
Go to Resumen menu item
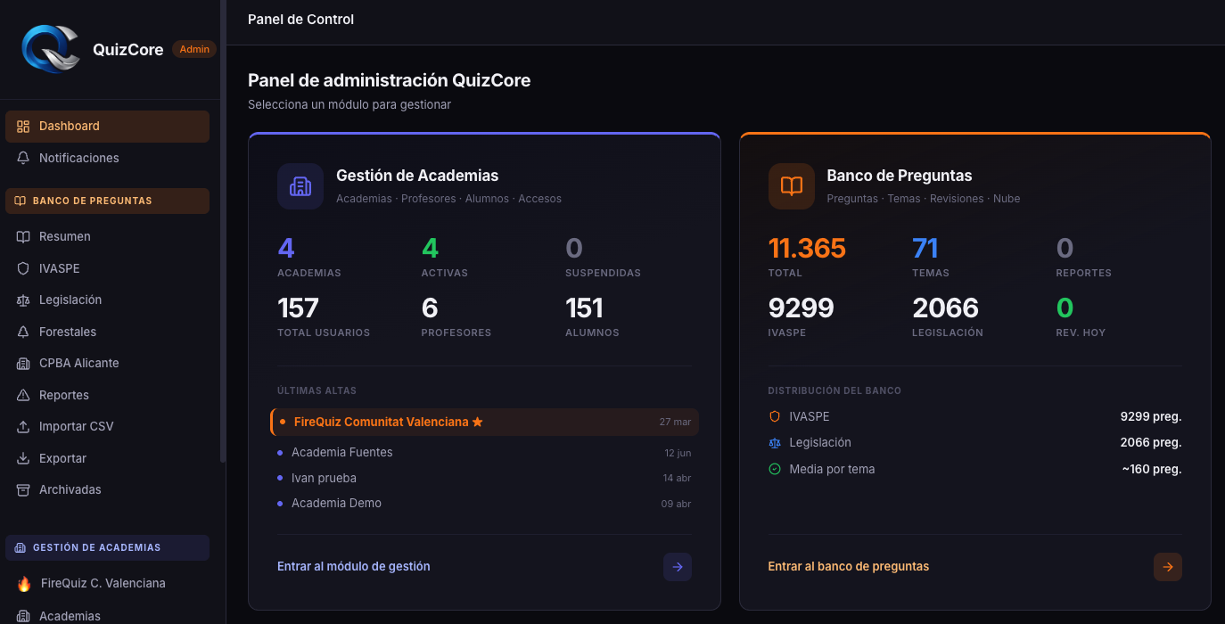pyautogui.click(x=107, y=237)
